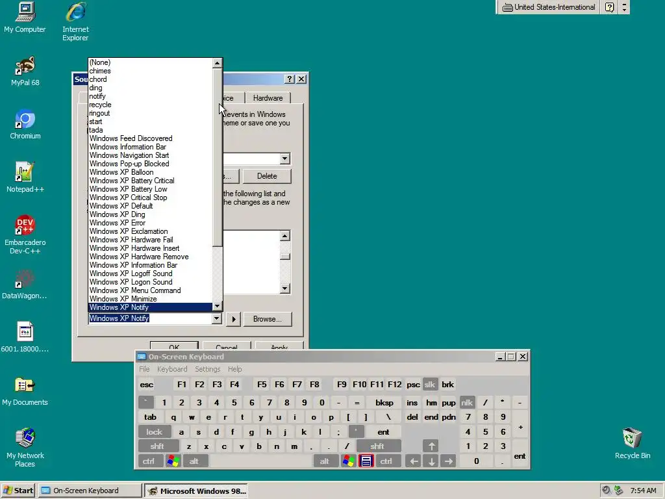Click the context menu key on On-Screen Keyboard

pyautogui.click(x=366, y=461)
